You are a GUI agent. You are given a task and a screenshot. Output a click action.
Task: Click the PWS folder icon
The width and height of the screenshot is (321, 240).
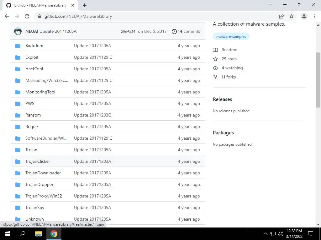(x=18, y=104)
